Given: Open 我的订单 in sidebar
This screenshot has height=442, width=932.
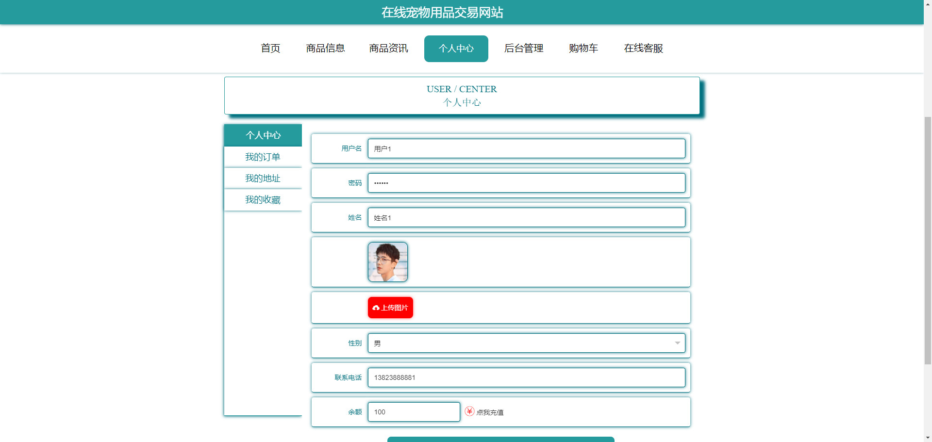Looking at the screenshot, I should [x=263, y=157].
